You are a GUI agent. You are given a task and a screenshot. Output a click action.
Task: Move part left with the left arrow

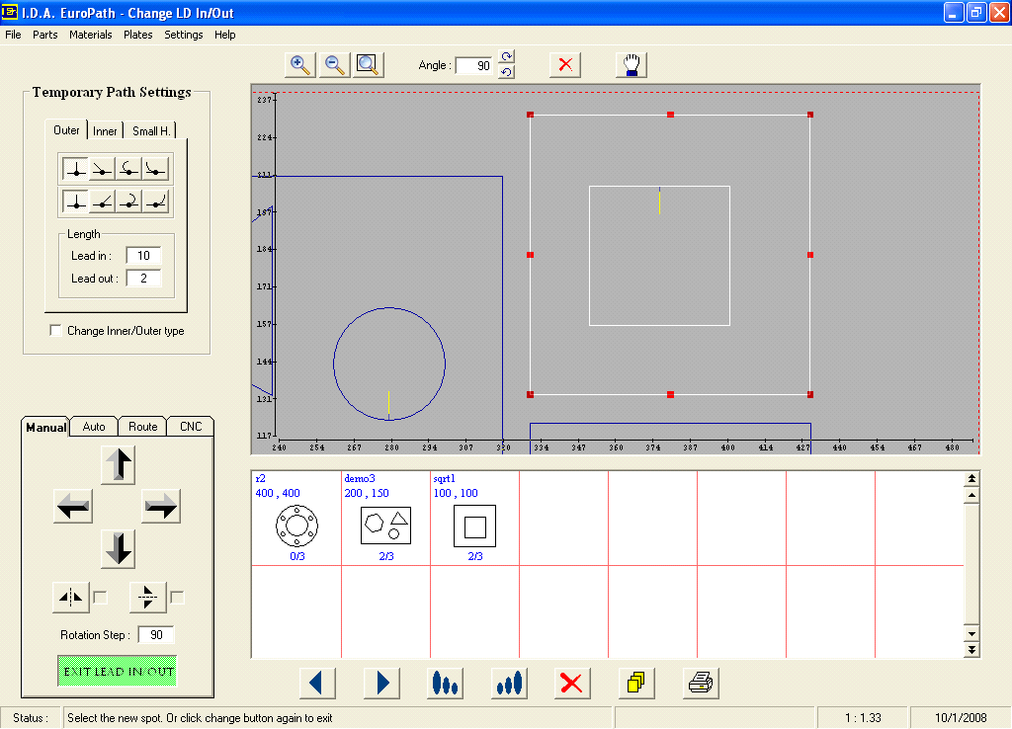pyautogui.click(x=73, y=506)
